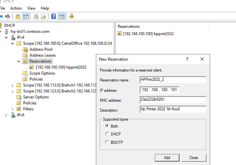Click the Export List toolbar icon

tap(43, 16)
